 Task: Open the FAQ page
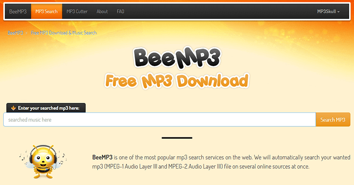pos(120,11)
